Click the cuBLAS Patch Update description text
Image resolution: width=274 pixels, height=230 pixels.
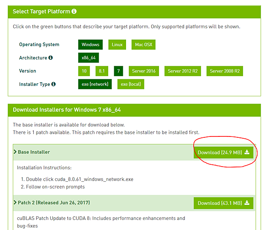(101, 222)
